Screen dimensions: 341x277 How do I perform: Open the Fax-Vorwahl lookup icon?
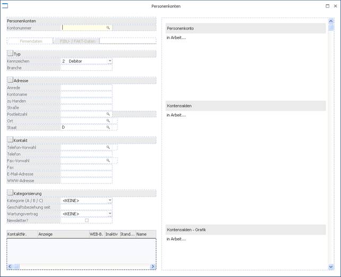pyautogui.click(x=108, y=160)
